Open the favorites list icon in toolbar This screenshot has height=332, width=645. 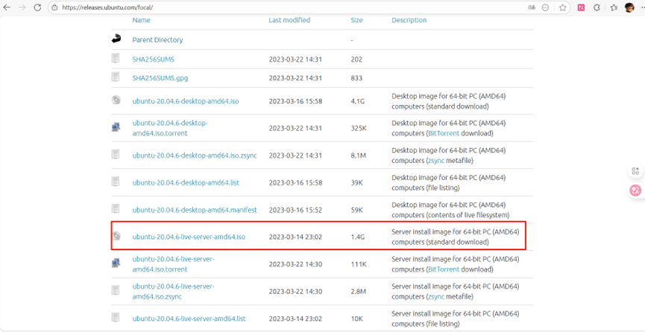coord(613,7)
